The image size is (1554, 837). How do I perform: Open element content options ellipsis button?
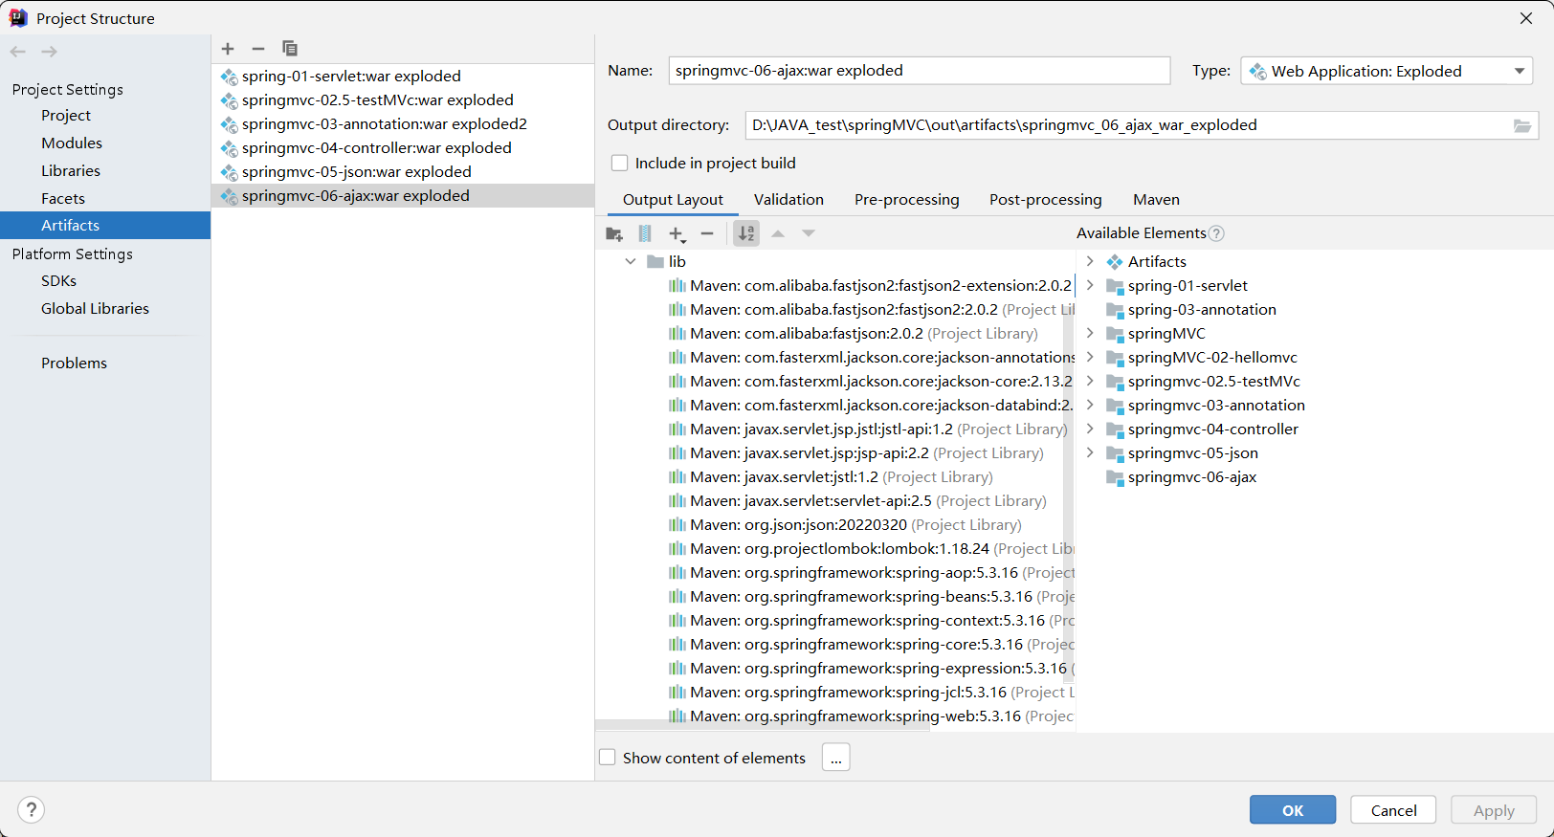[x=836, y=758]
